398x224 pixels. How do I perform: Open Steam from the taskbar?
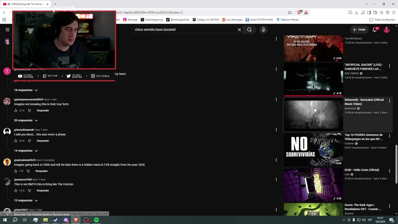coord(56,220)
